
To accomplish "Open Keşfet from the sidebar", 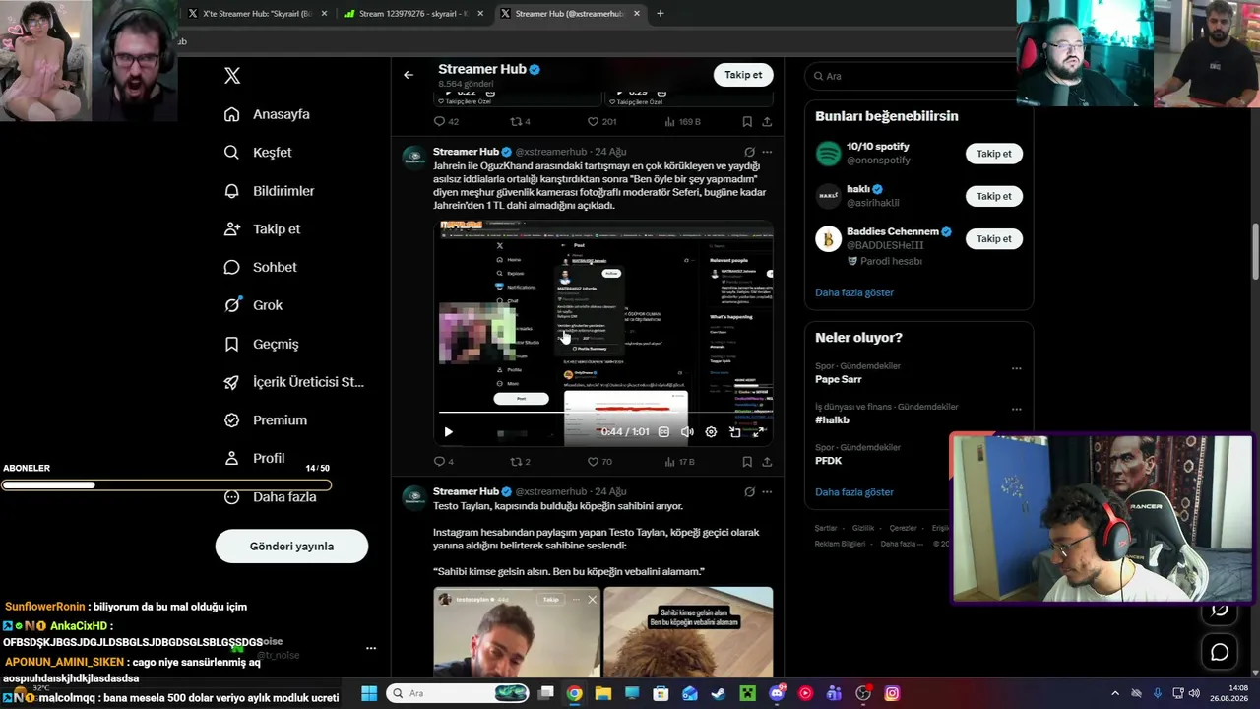I will [259, 153].
